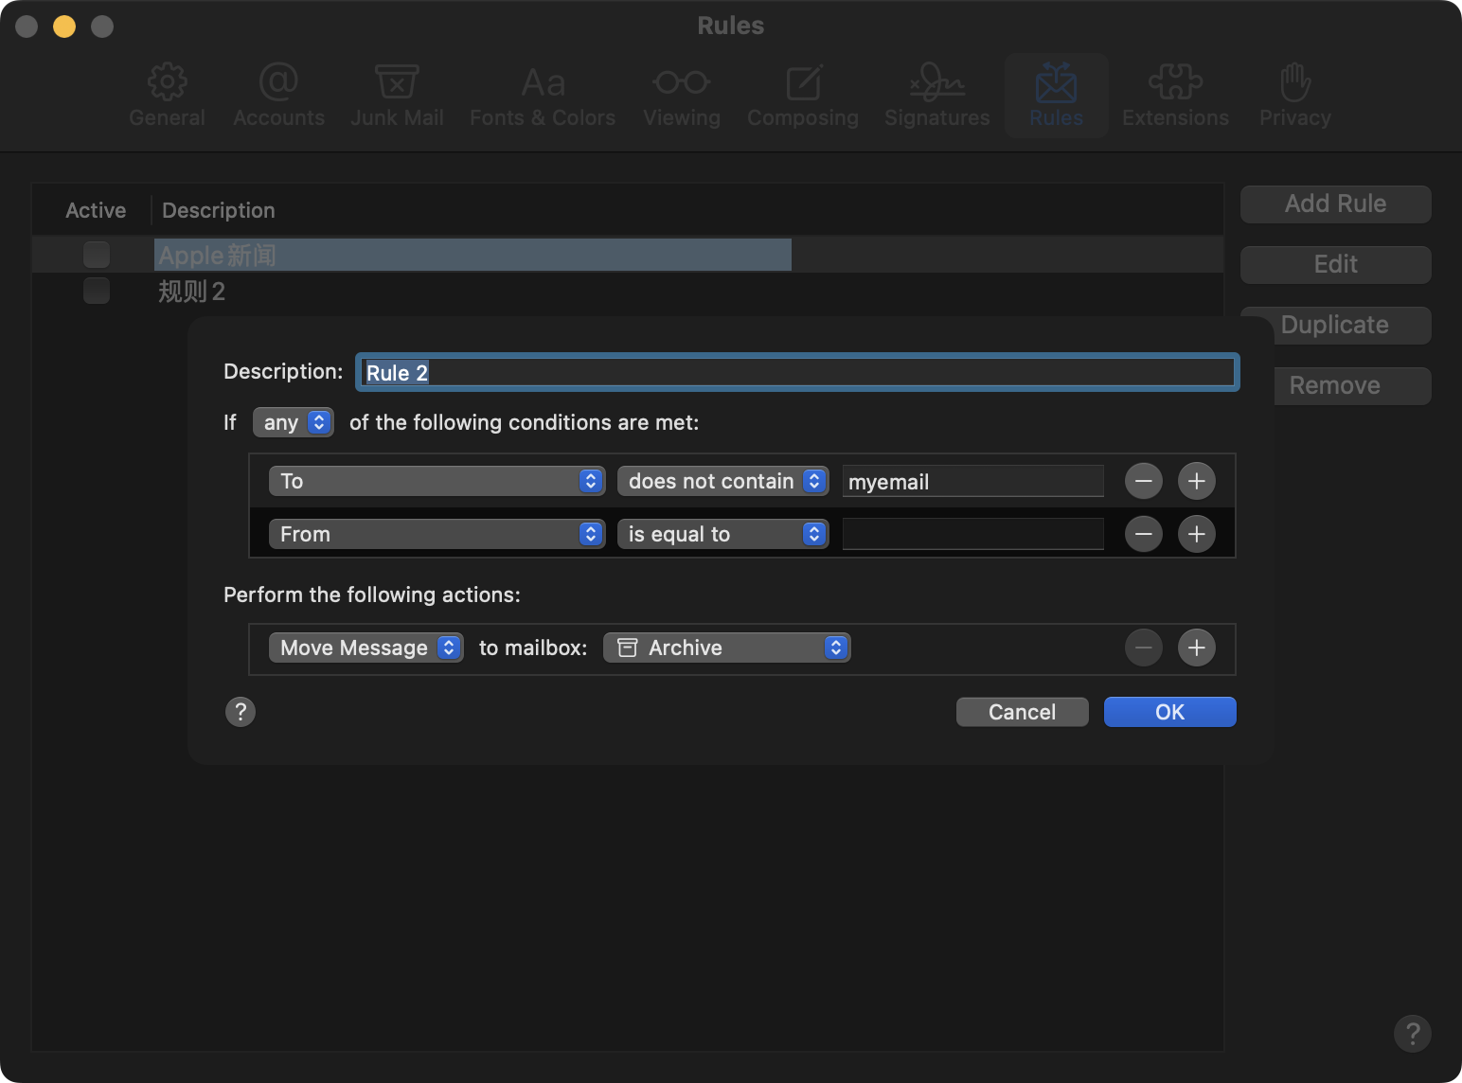Viewport: 1462px width, 1083px height.
Task: Open the 'does not contain' operator dropdown
Action: point(722,481)
